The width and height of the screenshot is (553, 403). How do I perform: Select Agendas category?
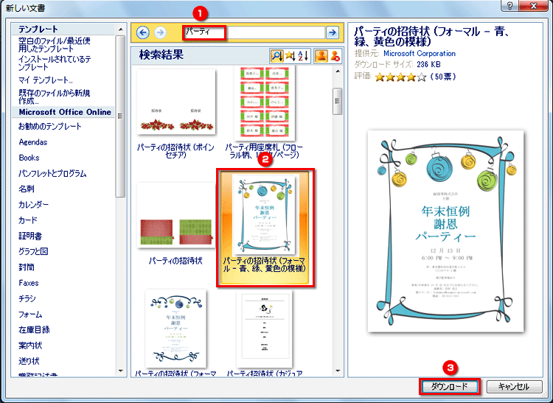pyautogui.click(x=32, y=142)
